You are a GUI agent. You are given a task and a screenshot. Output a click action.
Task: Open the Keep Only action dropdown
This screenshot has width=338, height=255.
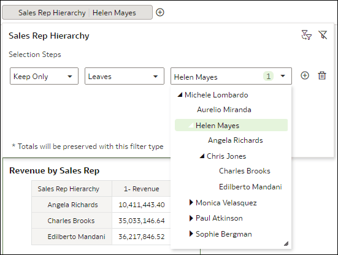pyautogui.click(x=44, y=76)
